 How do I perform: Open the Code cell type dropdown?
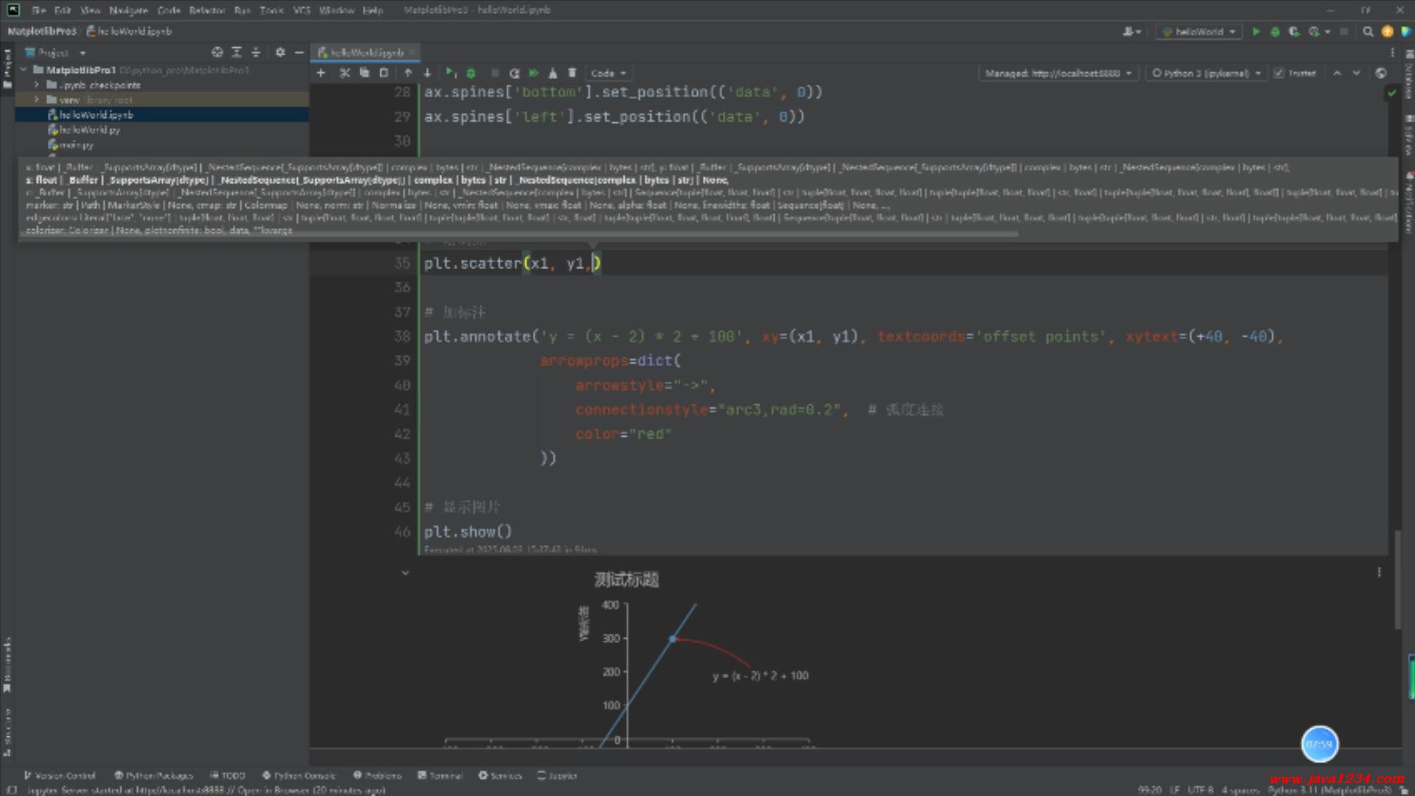point(608,73)
